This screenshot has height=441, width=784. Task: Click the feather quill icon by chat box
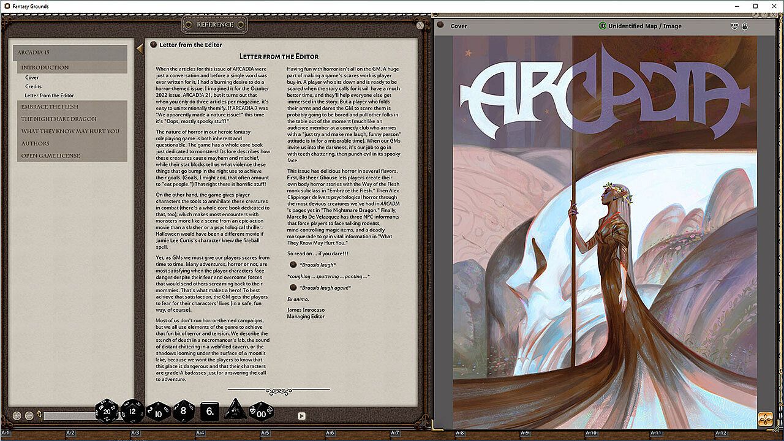[x=39, y=415]
